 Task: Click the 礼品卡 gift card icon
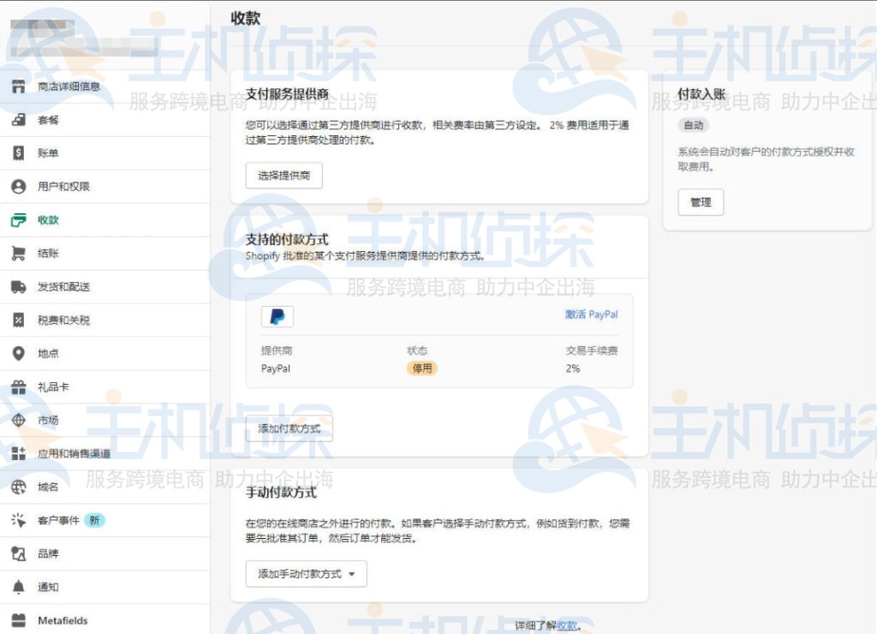(x=17, y=386)
